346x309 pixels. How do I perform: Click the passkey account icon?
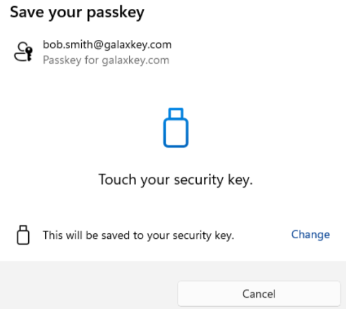(23, 52)
